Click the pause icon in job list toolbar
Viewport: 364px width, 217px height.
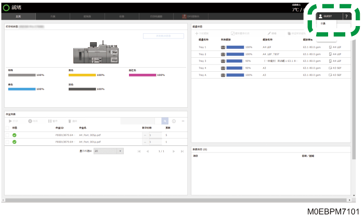pyautogui.click(x=50, y=121)
